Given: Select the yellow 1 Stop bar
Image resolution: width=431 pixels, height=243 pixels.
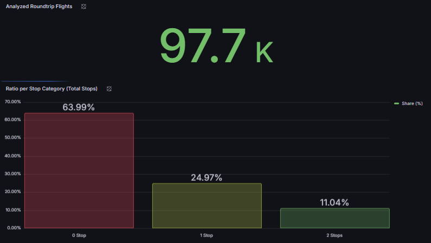Looking at the screenshot, I should 207,206.
